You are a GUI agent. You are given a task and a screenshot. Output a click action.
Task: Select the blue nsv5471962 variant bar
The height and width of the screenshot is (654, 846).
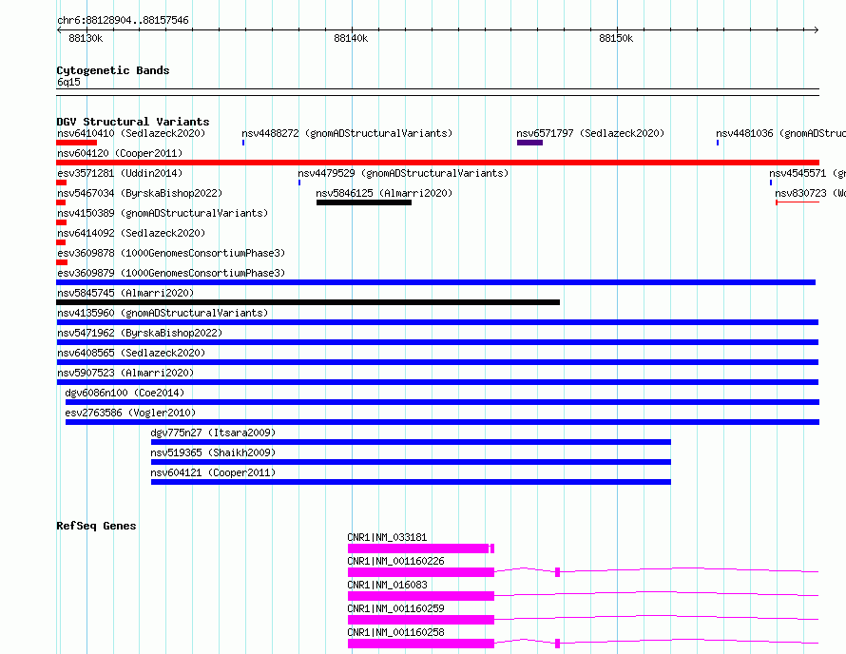(437, 342)
